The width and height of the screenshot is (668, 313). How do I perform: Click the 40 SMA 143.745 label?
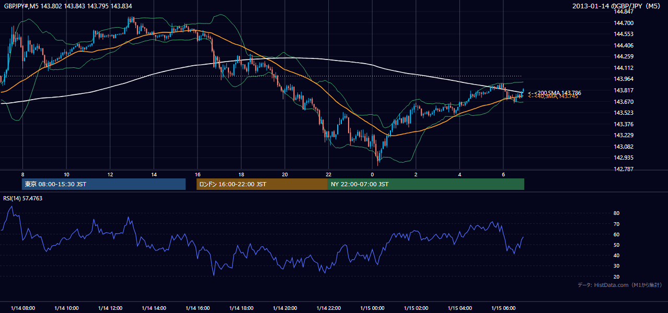tap(553, 97)
